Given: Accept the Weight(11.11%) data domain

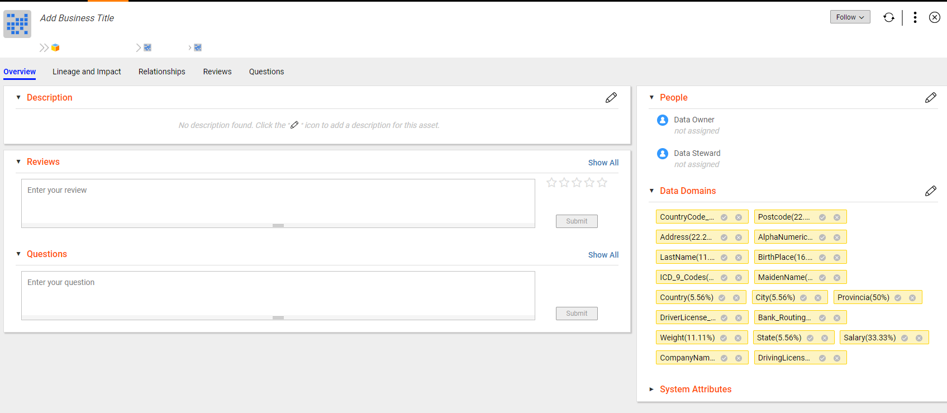Looking at the screenshot, I should tap(724, 338).
